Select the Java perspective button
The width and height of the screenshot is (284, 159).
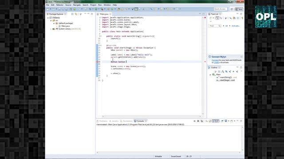pos(239,9)
